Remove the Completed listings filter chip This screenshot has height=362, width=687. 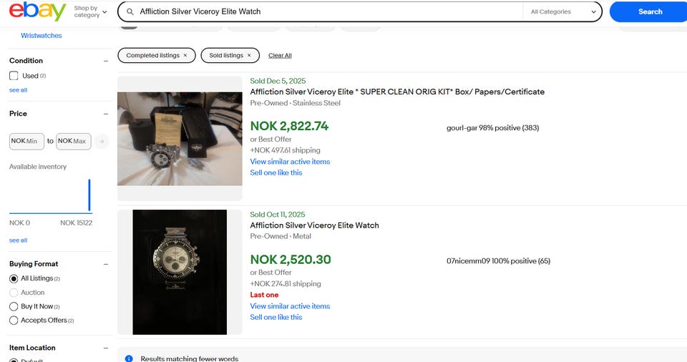(185, 55)
